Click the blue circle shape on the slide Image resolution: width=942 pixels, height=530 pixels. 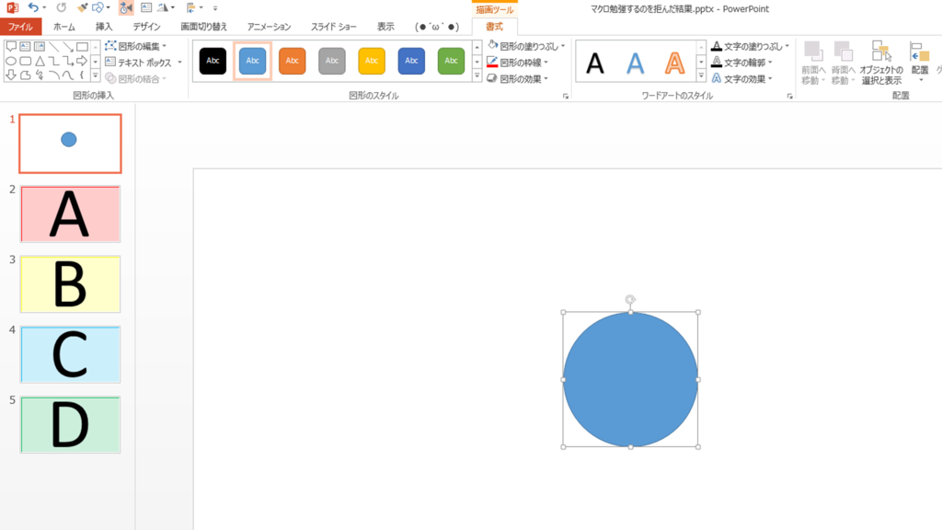pos(630,379)
